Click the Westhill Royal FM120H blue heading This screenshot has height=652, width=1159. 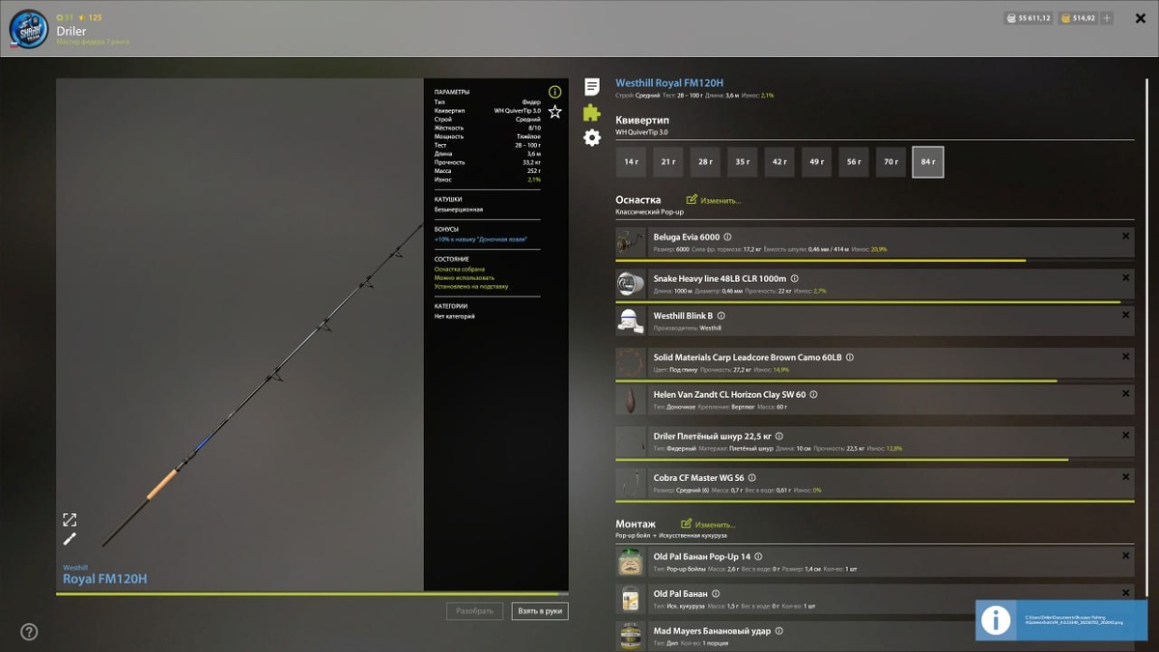coord(669,83)
